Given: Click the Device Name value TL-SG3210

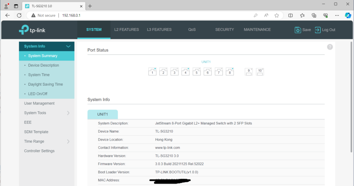Looking at the screenshot, I should (164, 132).
